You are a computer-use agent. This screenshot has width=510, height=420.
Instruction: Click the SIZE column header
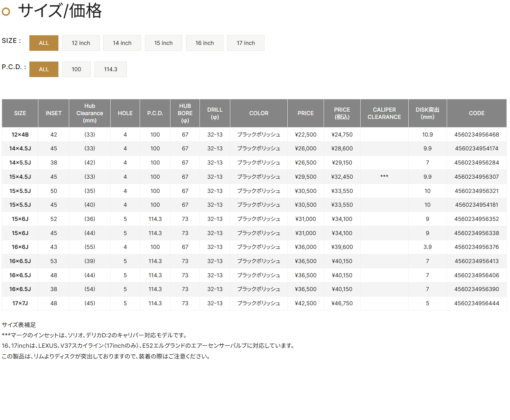pos(20,113)
